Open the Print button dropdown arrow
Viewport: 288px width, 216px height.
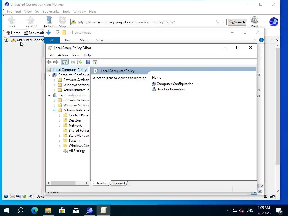click(x=264, y=22)
